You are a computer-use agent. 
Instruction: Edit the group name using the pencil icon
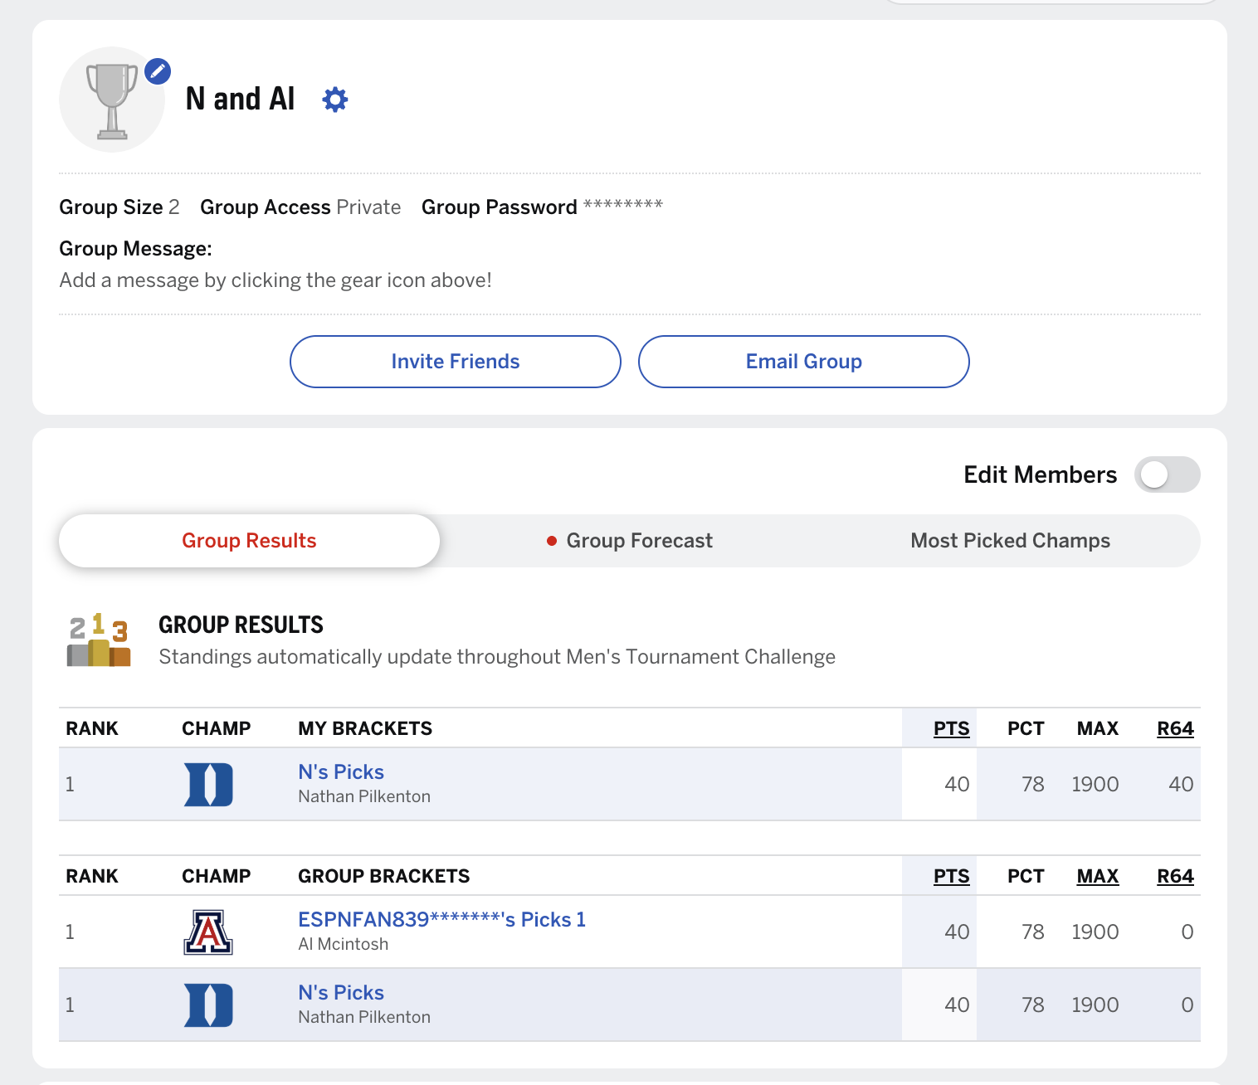point(157,71)
